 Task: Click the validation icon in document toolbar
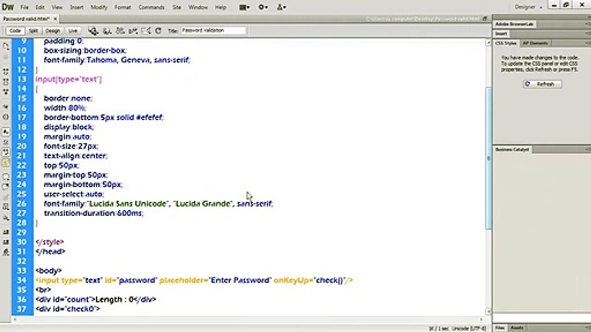(133, 31)
